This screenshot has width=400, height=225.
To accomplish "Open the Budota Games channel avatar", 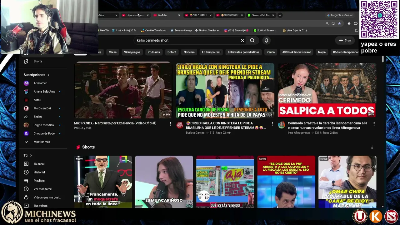I will (x=180, y=125).
